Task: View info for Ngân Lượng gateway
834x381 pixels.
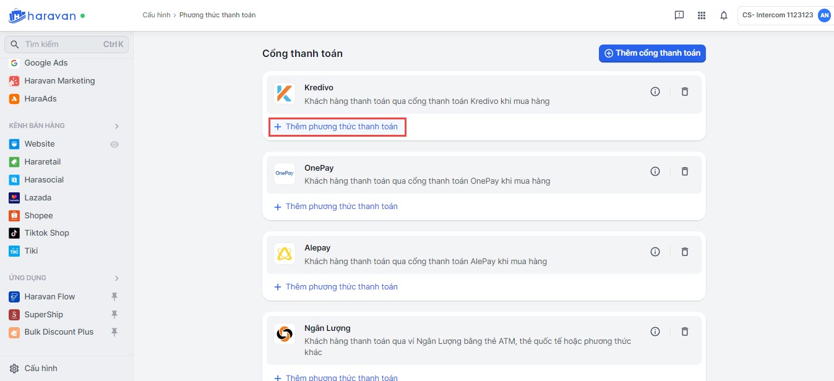Action: point(655,332)
